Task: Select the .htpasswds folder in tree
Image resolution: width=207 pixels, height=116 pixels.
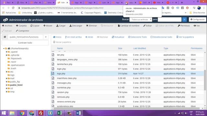Action: (x=16, y=58)
